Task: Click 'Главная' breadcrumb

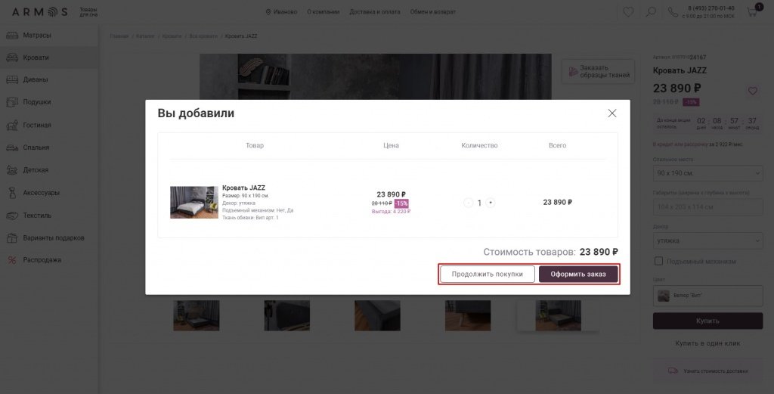Action: click(x=119, y=36)
